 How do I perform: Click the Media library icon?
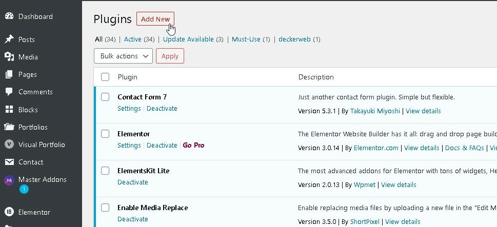point(9,57)
